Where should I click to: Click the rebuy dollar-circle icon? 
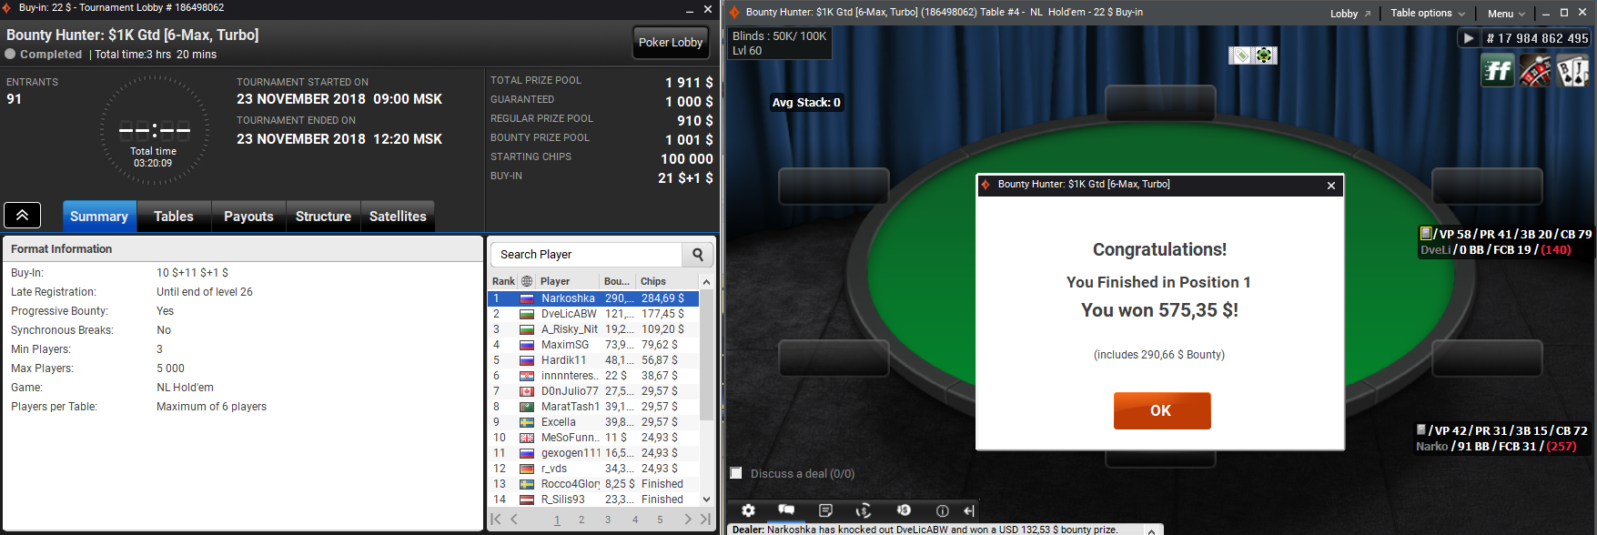[x=864, y=510]
